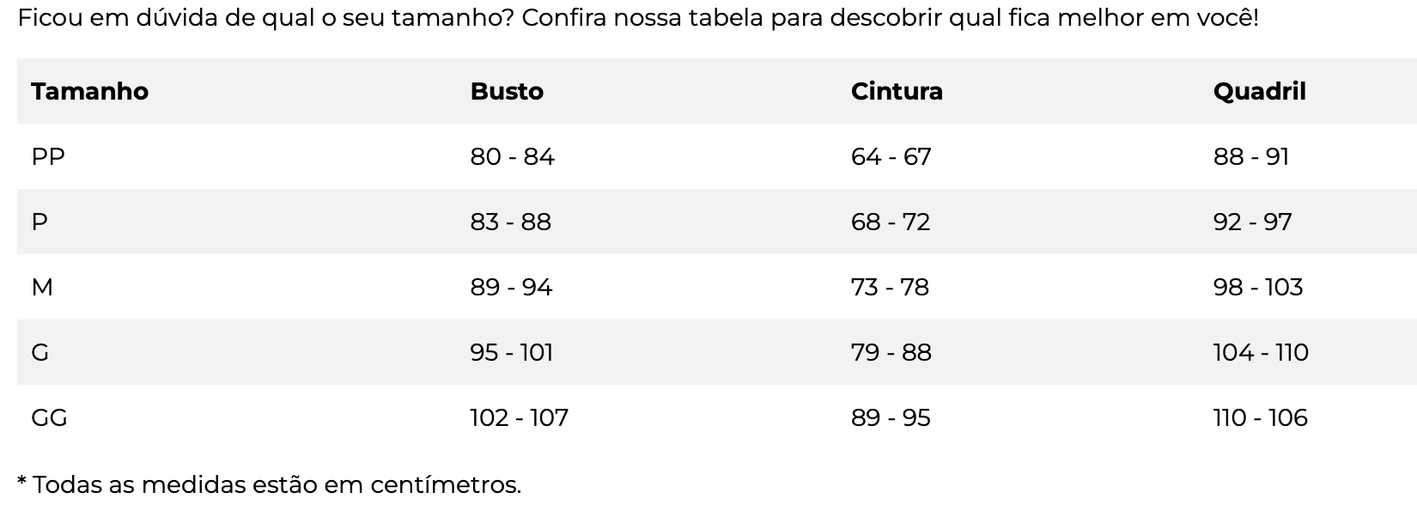Click the M waist value 73 - 78
Viewport: 1417px width, 517px height.
[x=890, y=287]
